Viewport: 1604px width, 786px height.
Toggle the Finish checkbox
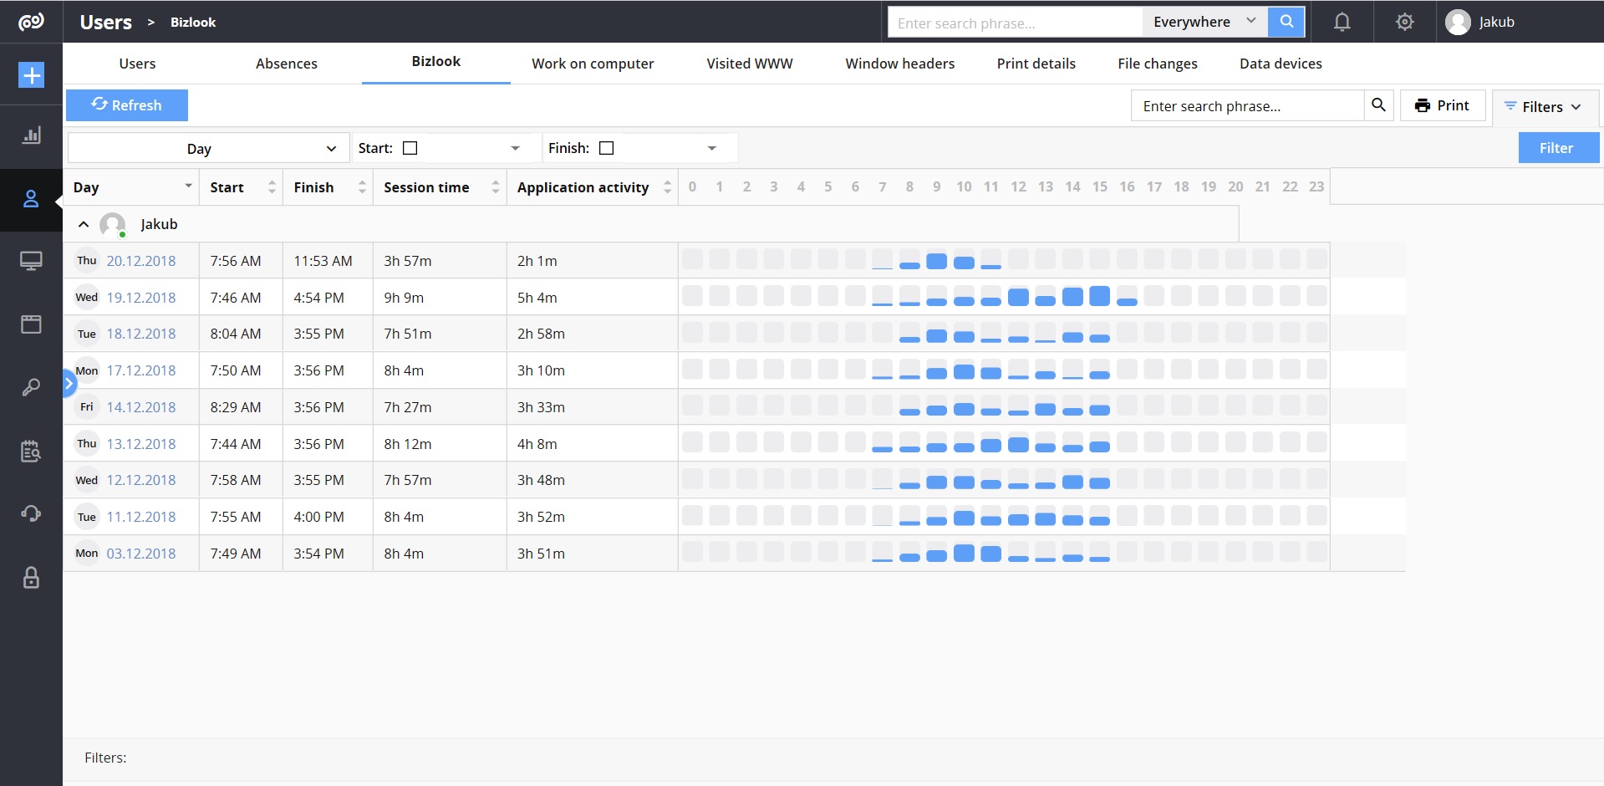607,148
